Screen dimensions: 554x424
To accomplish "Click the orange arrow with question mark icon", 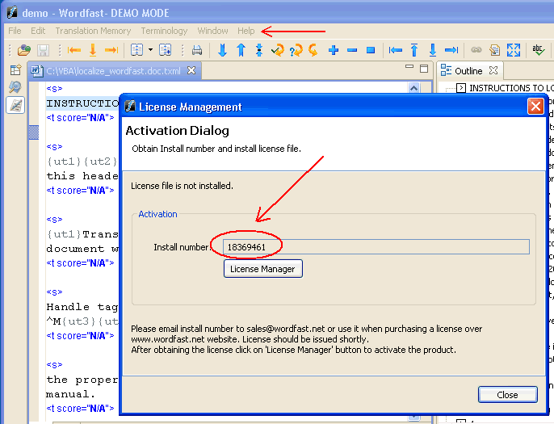I will (296, 50).
